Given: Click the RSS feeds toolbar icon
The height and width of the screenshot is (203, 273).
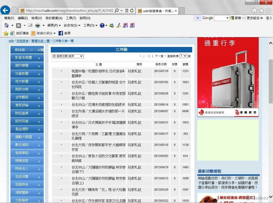Looking at the screenshot, I should (x=19, y=25).
